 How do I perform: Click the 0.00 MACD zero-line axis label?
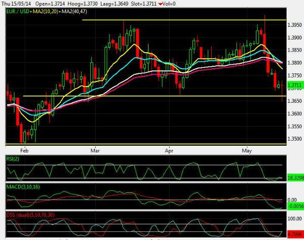click(x=292, y=200)
